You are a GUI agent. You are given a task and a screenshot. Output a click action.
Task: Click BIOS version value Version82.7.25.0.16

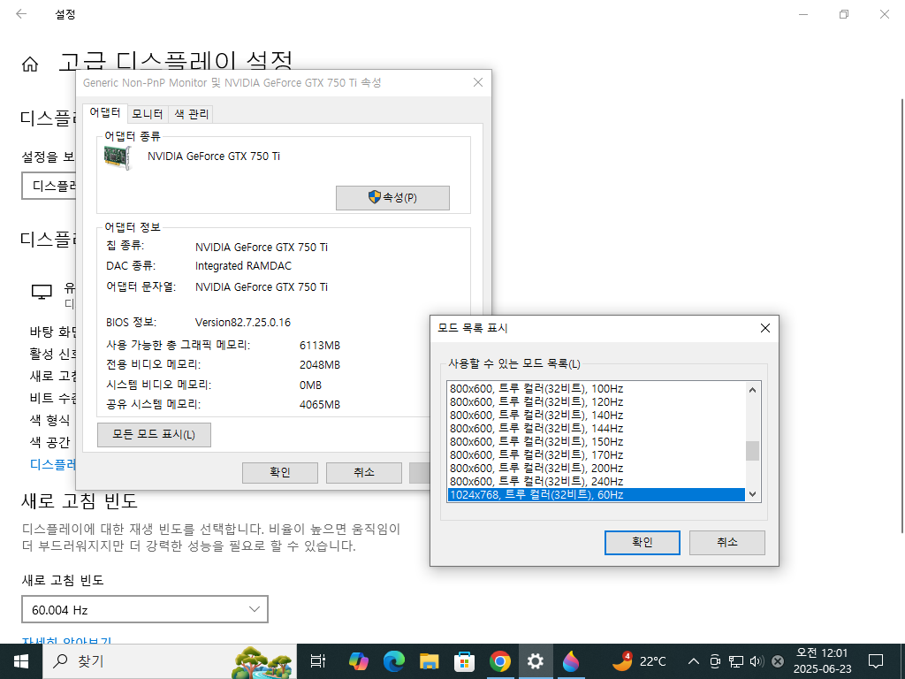(243, 323)
